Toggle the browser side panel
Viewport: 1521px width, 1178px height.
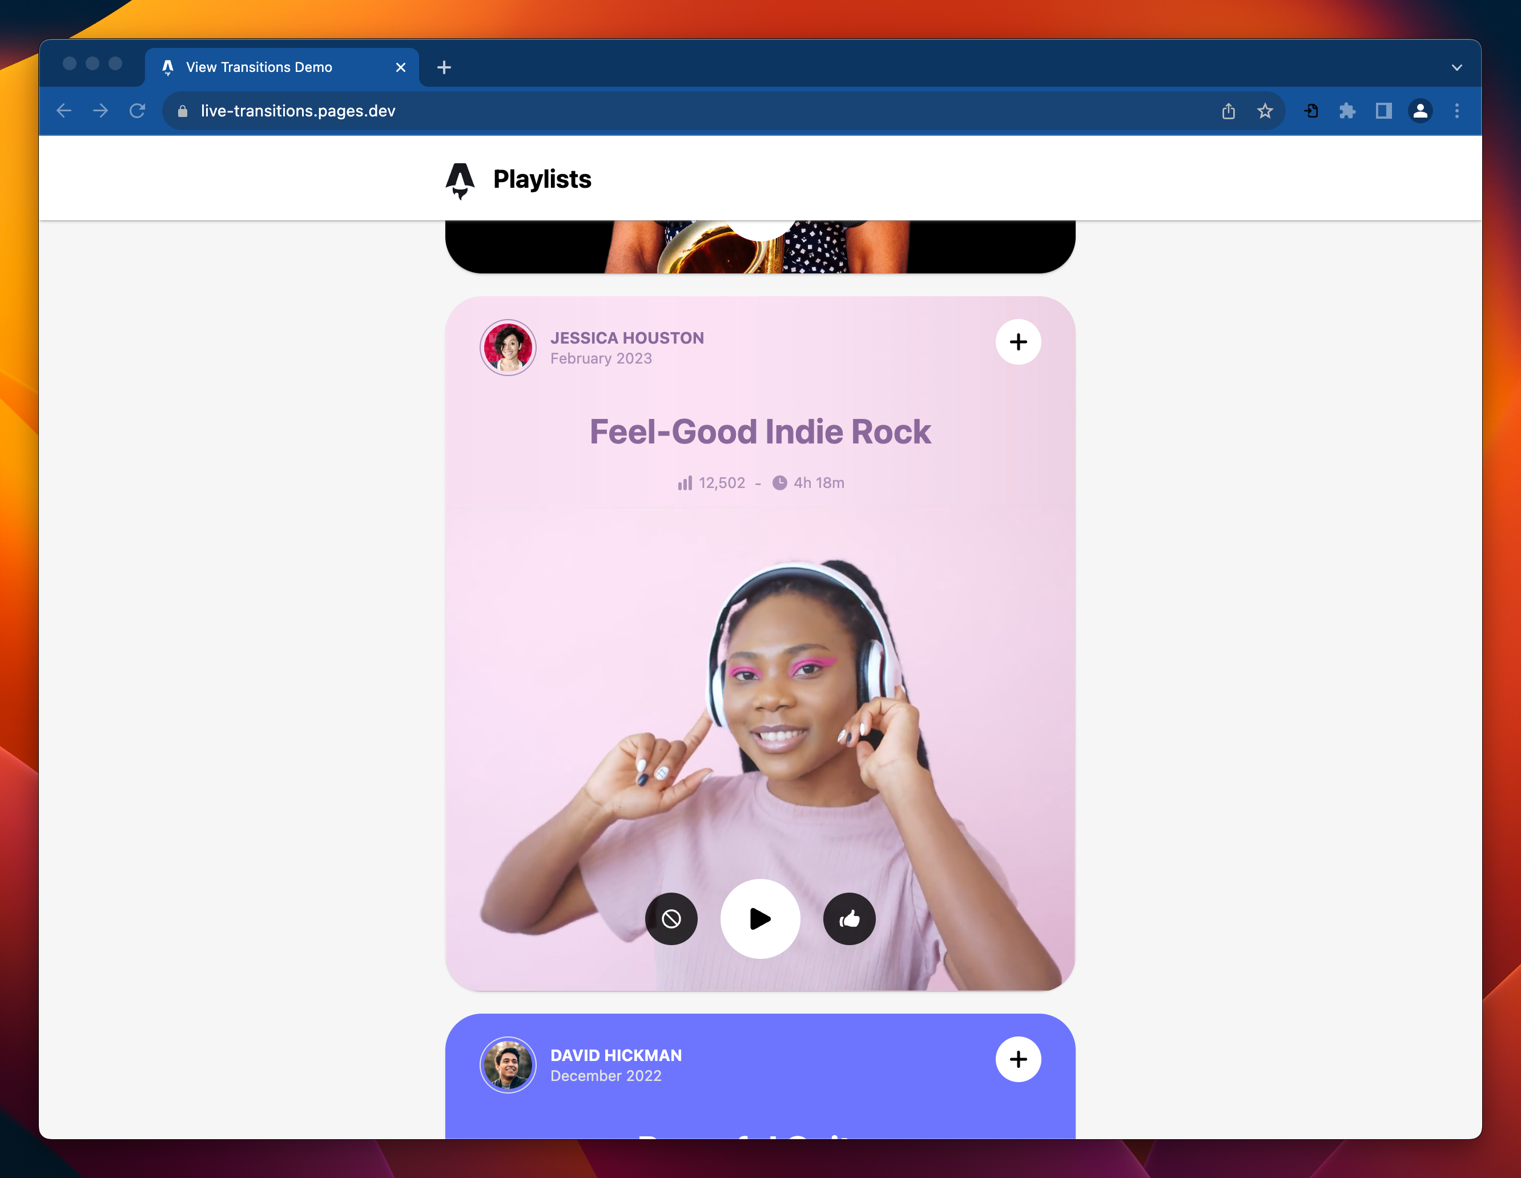[1383, 111]
